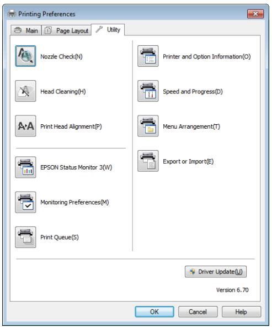The height and width of the screenshot is (327, 272).
Task: Click the Menu Arrangement(T) label
Action: [191, 126]
